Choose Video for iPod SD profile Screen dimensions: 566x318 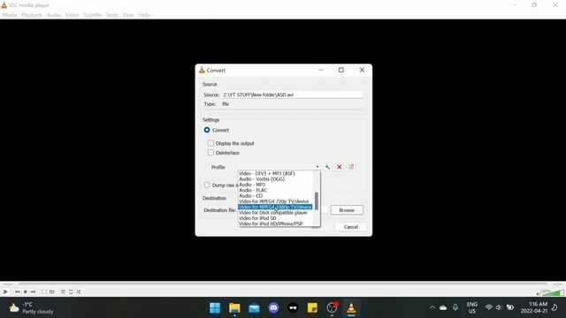click(257, 218)
